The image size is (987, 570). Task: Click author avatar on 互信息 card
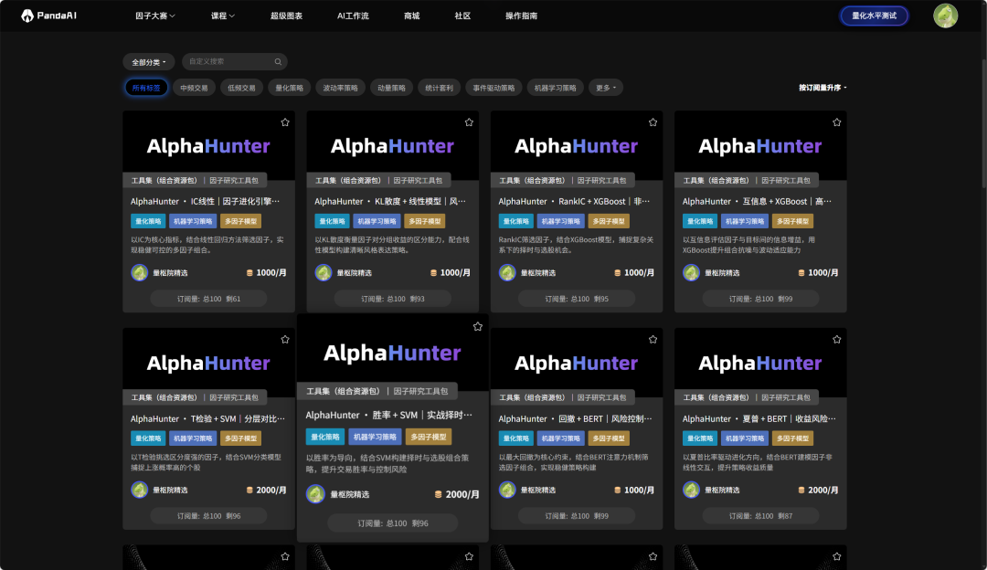click(x=691, y=272)
